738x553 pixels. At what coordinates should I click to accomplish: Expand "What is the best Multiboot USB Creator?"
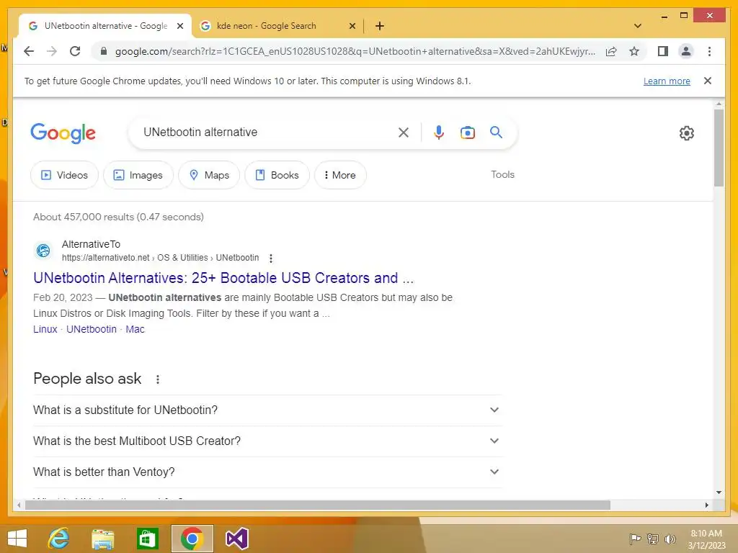pyautogui.click(x=267, y=441)
